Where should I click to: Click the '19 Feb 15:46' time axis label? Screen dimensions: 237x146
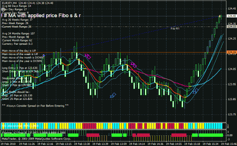[229, 144]
